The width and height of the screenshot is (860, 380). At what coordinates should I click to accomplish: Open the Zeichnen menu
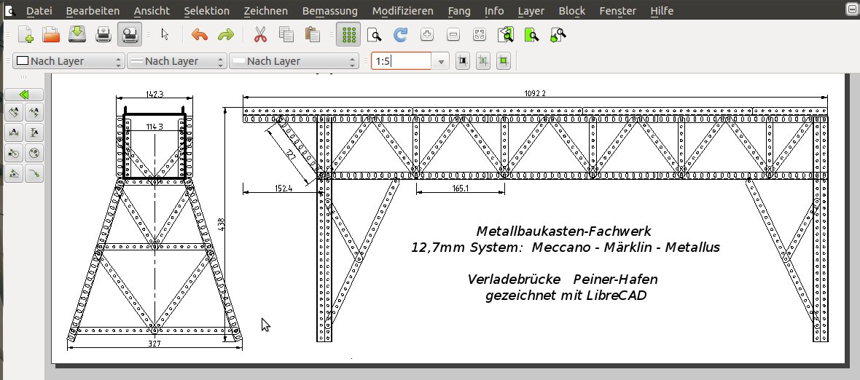coord(265,10)
